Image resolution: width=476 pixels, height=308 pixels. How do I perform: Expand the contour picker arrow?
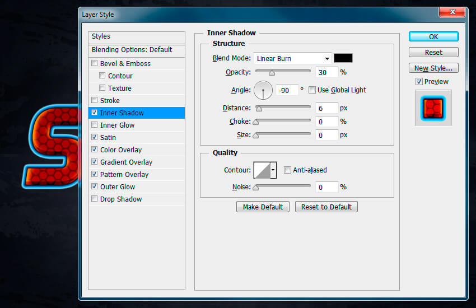tap(273, 170)
